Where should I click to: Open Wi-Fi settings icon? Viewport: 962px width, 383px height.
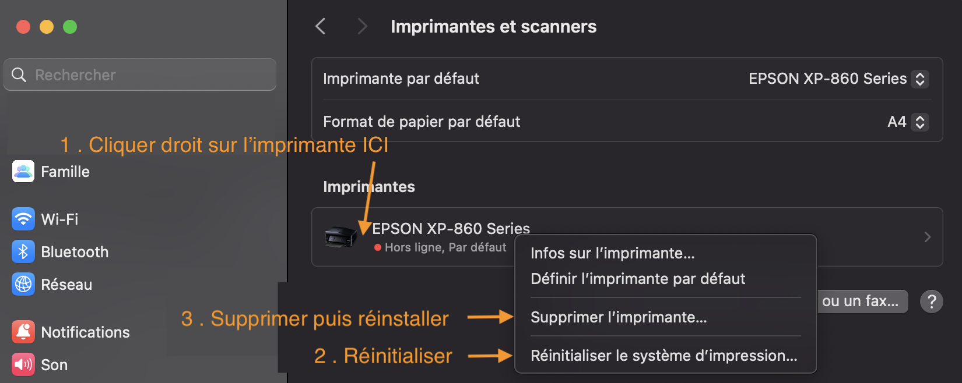23,219
